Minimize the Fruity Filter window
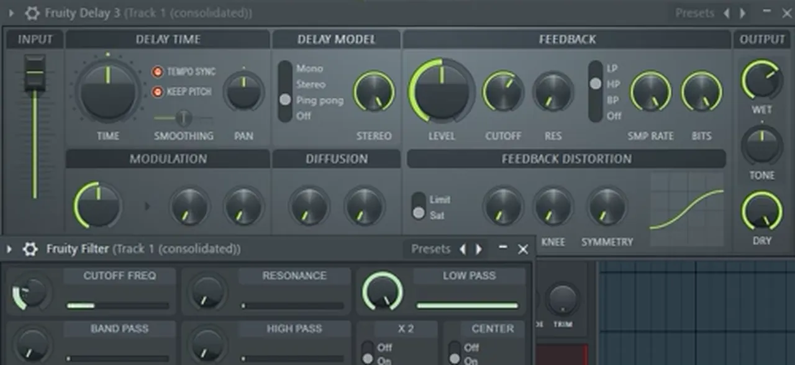 (503, 248)
